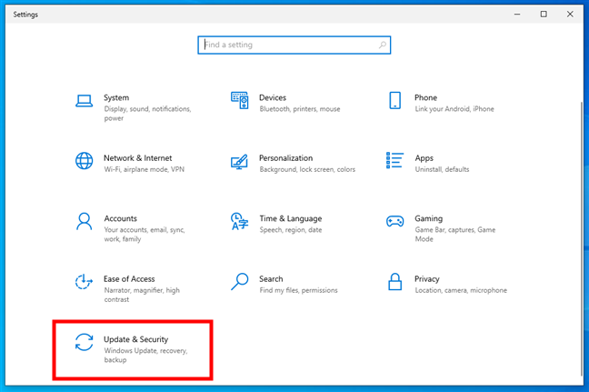Click the magnifier icon in the search box

[383, 45]
